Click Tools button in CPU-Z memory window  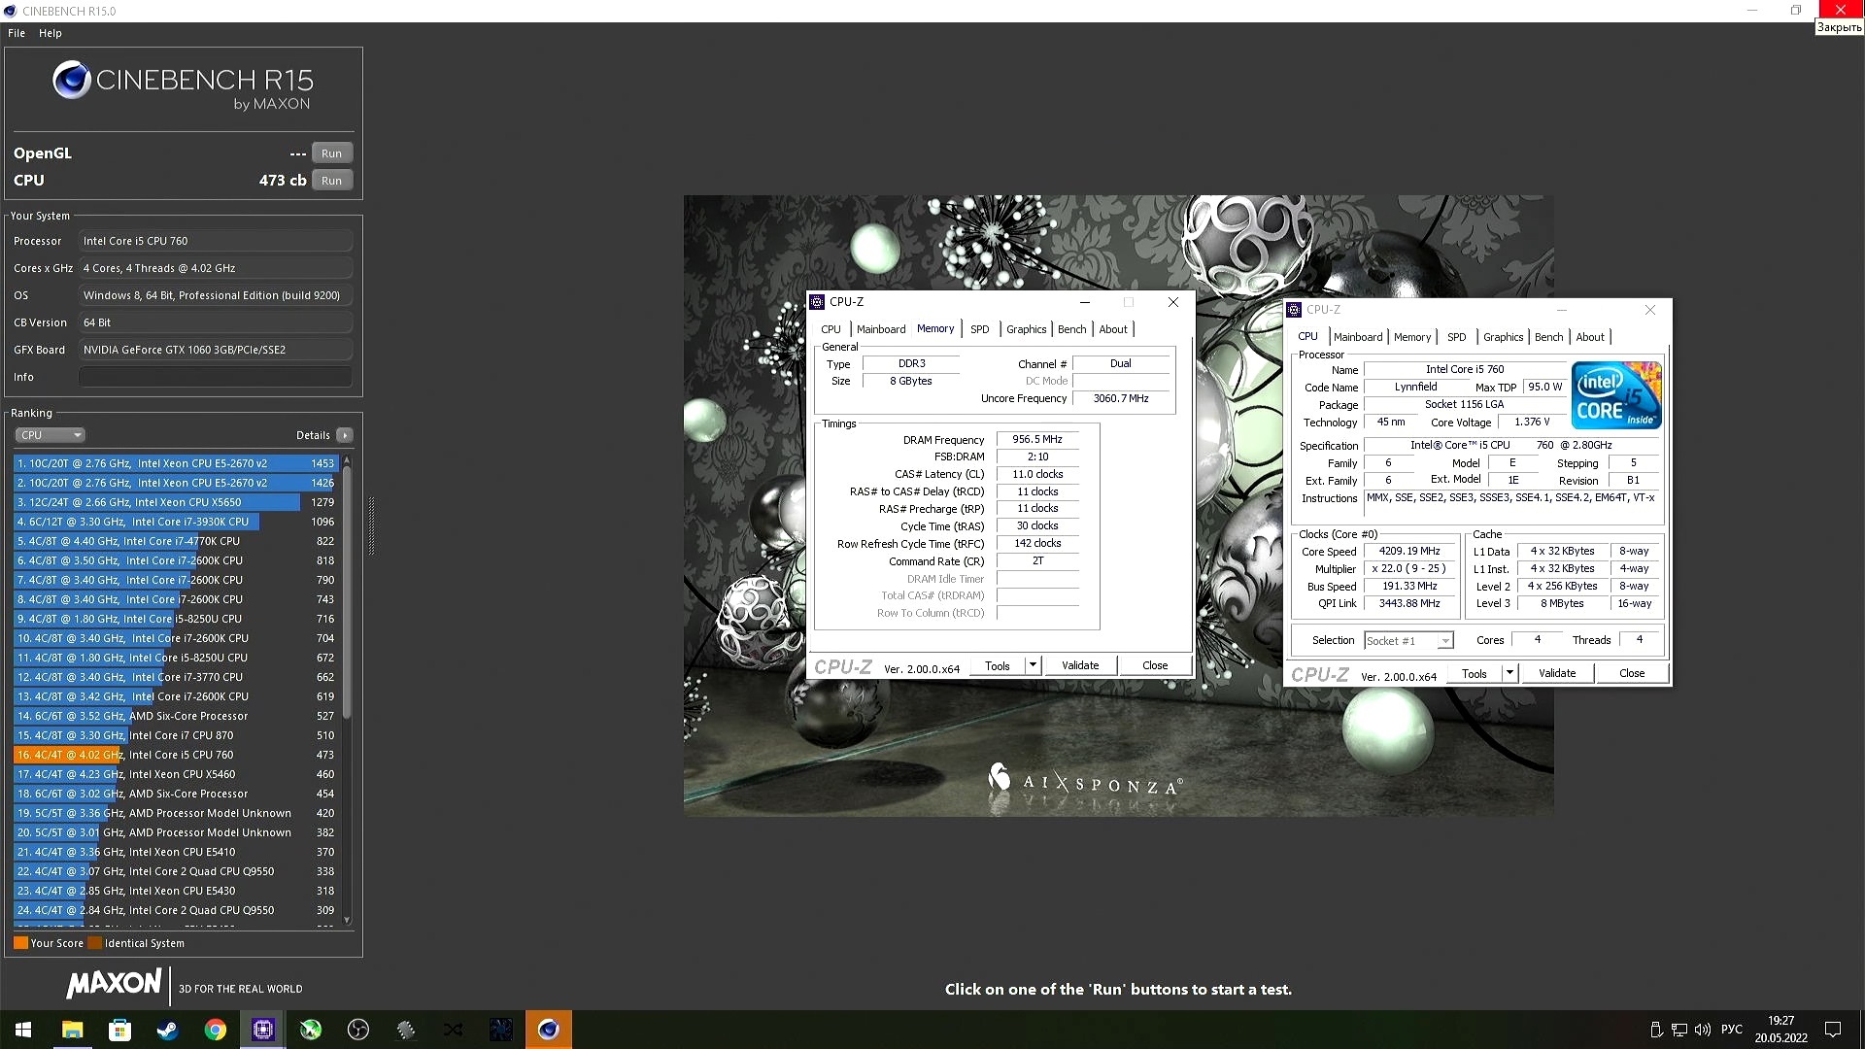click(x=998, y=665)
